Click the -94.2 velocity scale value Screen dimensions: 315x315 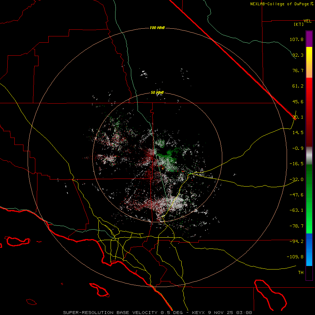296,241
